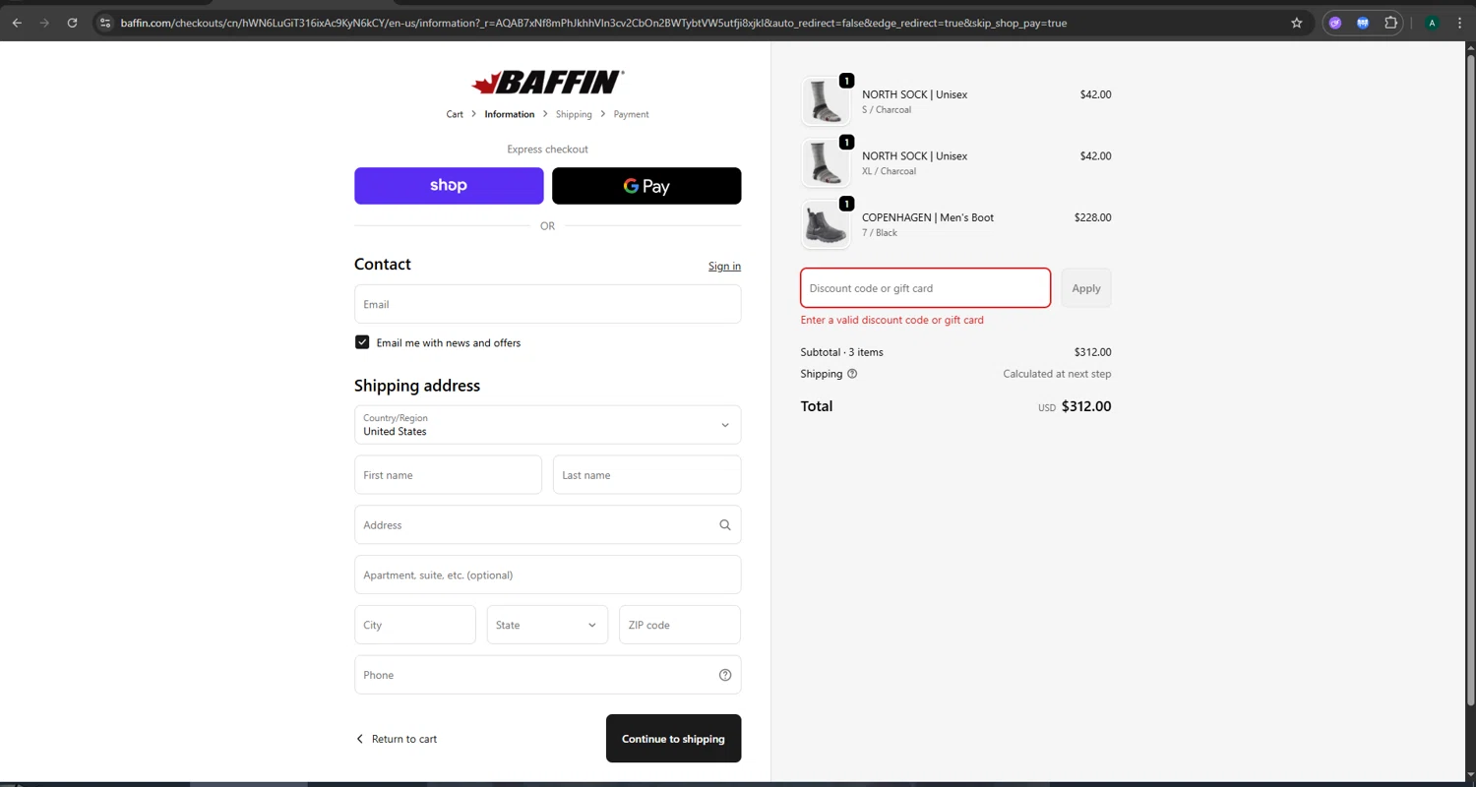
Task: Focus the Discount code or gift card field
Action: pyautogui.click(x=926, y=288)
